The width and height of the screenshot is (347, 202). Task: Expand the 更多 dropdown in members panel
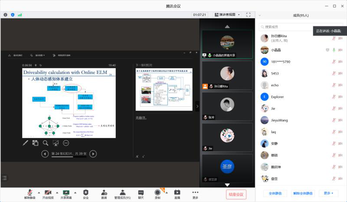pyautogui.click(x=328, y=193)
